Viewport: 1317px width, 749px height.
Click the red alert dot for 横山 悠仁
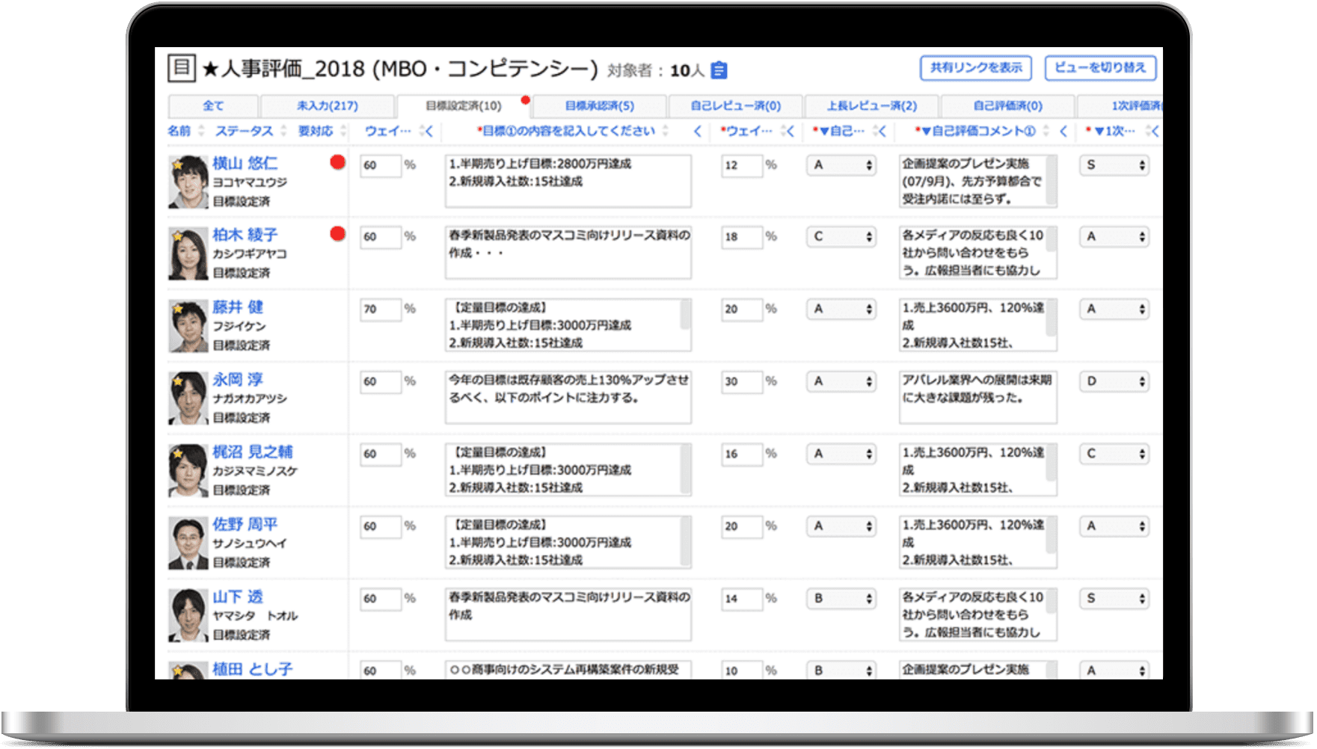click(x=337, y=162)
